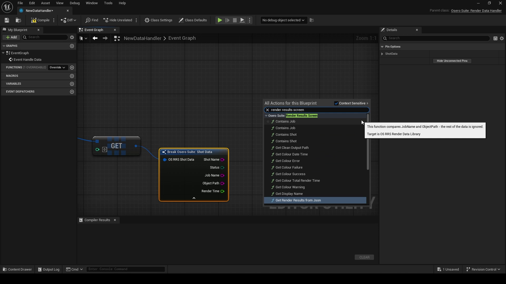Screen dimensions: 506x284
Task: Select Event Handle Data item
Action: point(27,60)
